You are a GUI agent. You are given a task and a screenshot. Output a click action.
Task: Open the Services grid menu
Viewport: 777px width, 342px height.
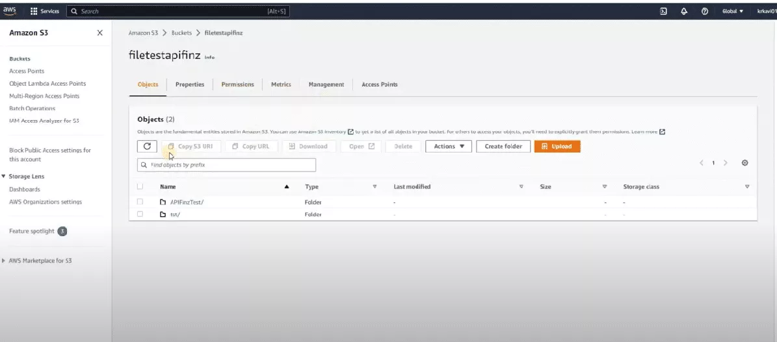[45, 11]
